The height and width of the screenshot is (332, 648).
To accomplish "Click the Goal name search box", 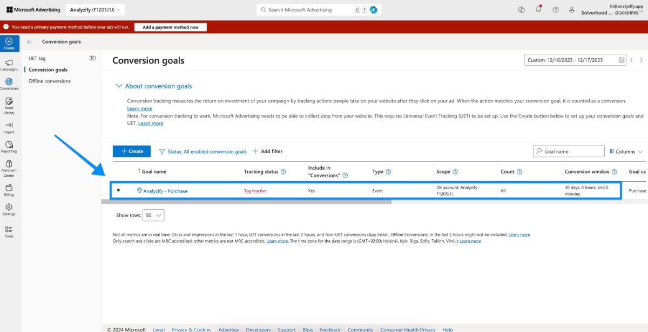I will 569,151.
